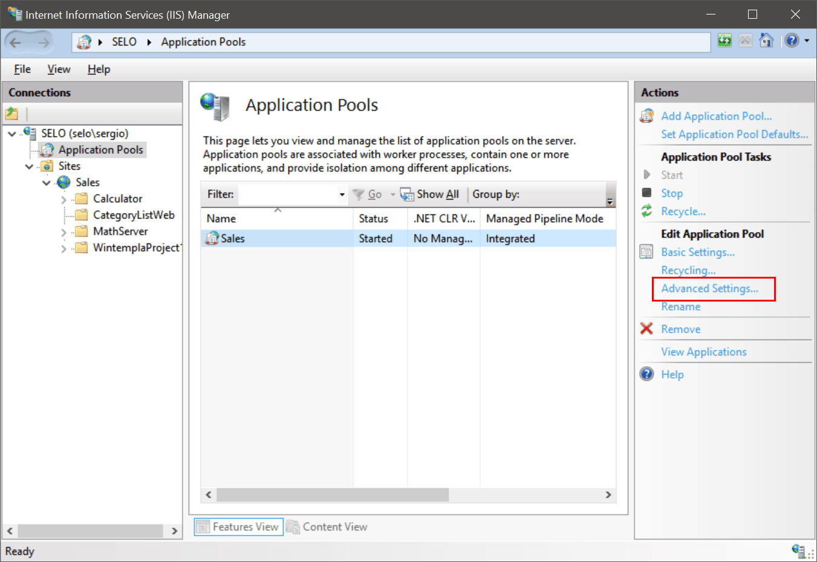Click Basic Settings link

[x=697, y=252]
